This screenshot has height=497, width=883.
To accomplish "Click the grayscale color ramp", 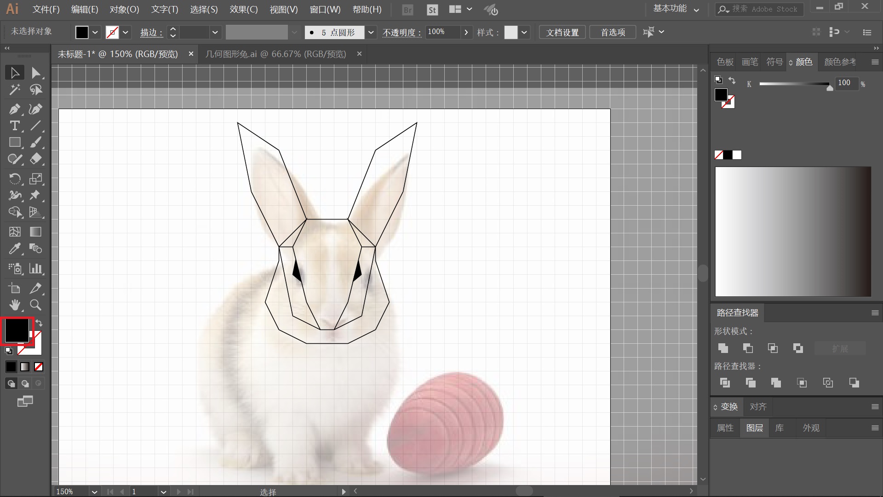I will pos(792,231).
